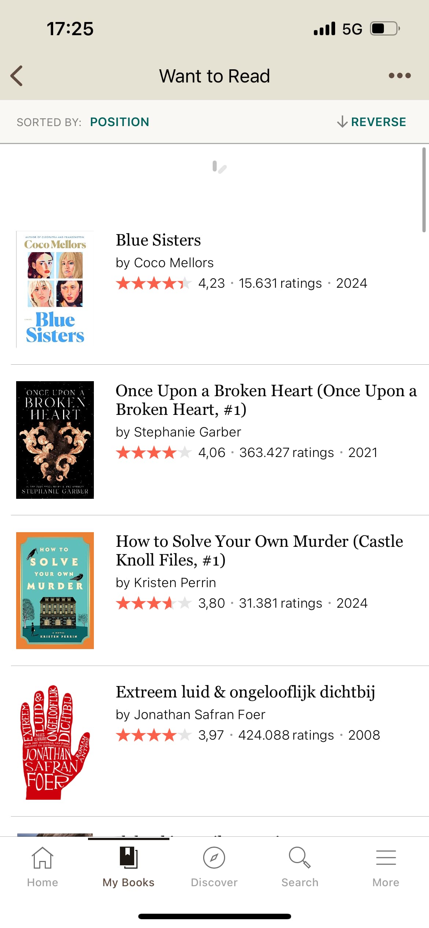The height and width of the screenshot is (928, 429).
Task: Open POSITION sort dropdown
Action: coord(120,122)
